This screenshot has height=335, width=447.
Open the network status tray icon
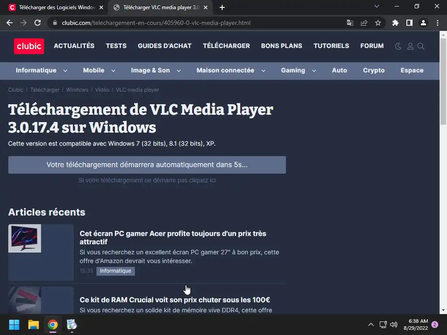383,325
